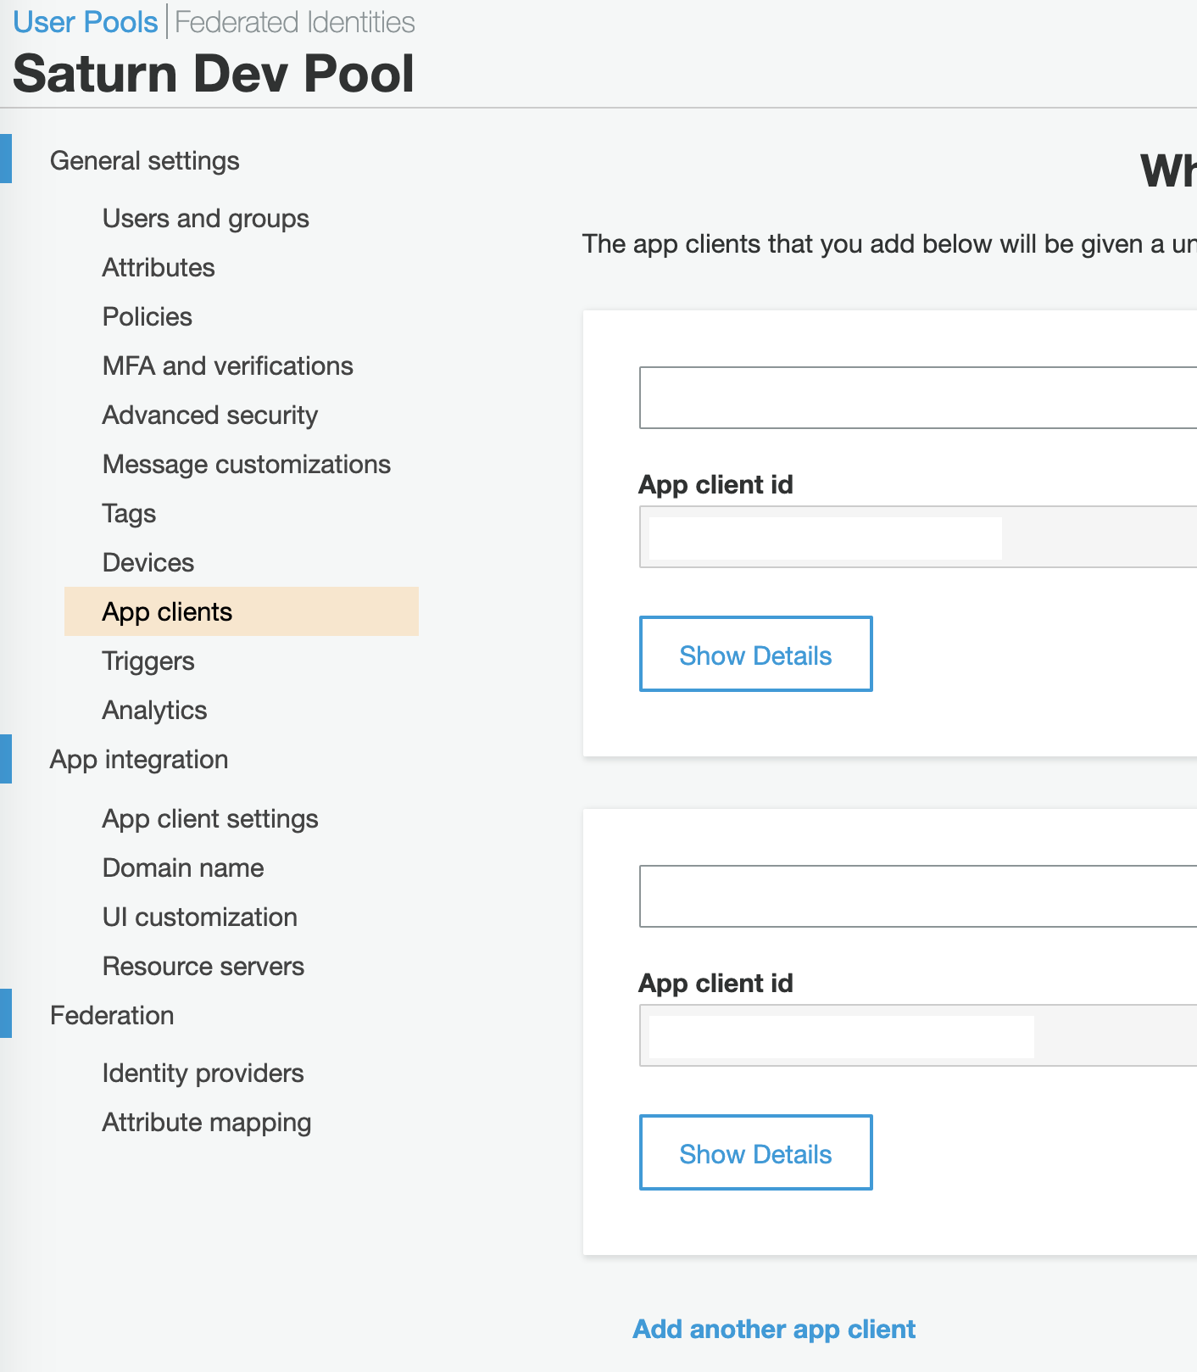Open Users and groups settings
Viewport: 1197px width, 1372px height.
tap(205, 219)
